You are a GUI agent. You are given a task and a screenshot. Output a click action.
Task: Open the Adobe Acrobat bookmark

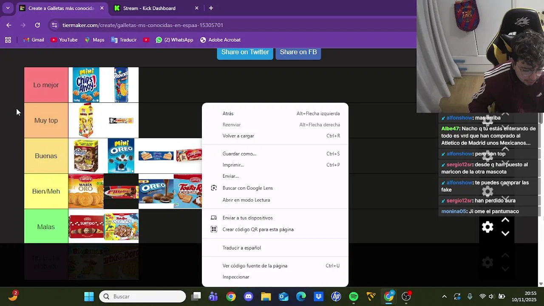point(220,40)
